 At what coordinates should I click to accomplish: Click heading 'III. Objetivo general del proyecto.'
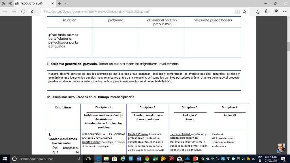(72, 64)
